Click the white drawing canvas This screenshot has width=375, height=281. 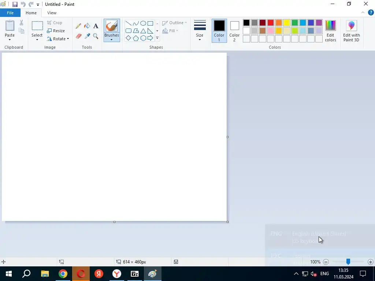(114, 137)
